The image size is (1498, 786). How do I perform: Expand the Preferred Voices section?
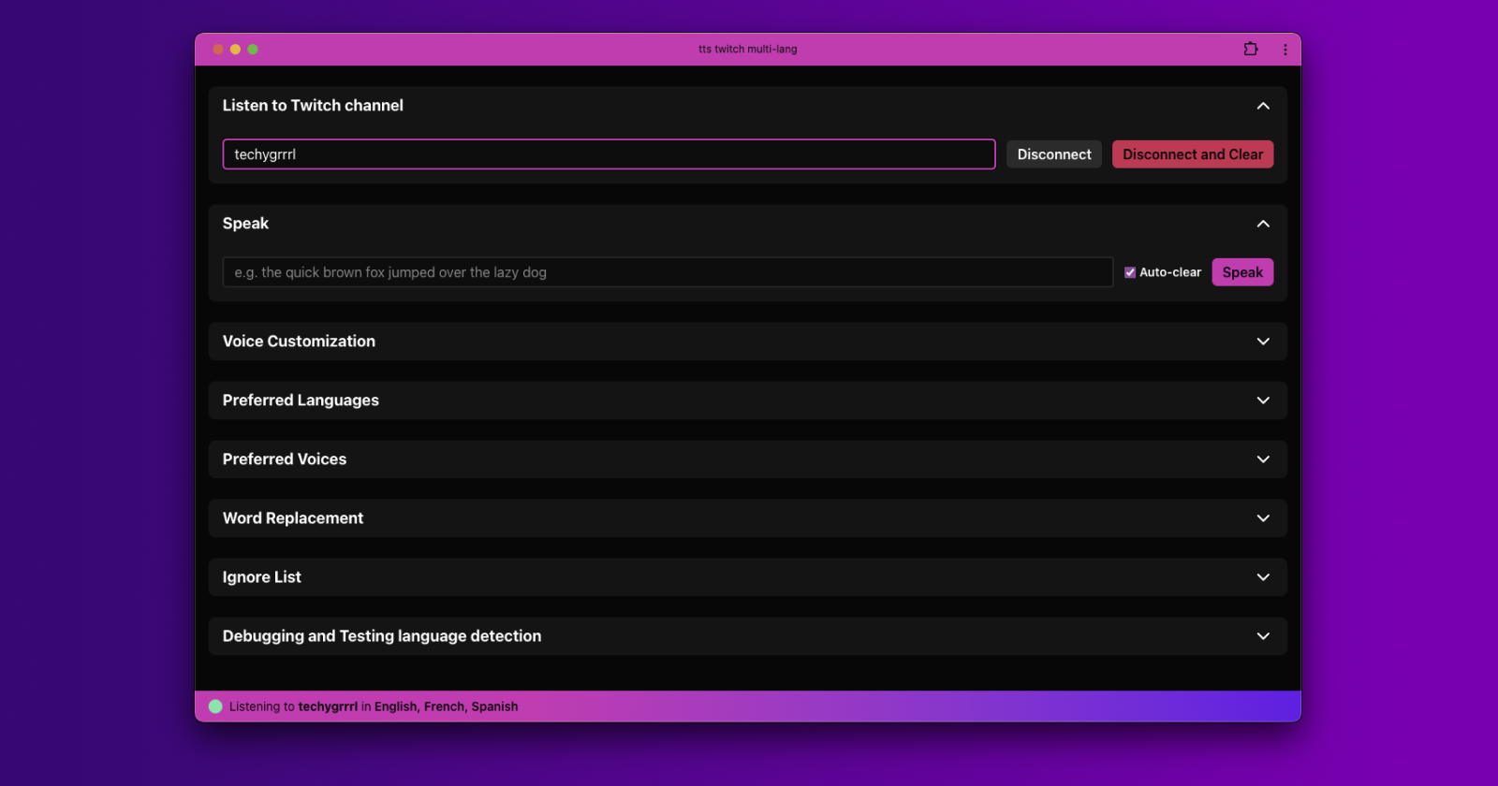[x=748, y=459]
